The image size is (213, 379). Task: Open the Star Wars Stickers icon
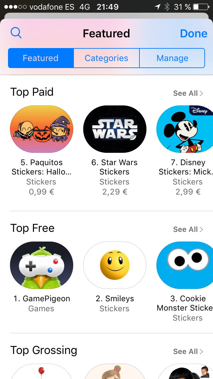pyautogui.click(x=115, y=129)
